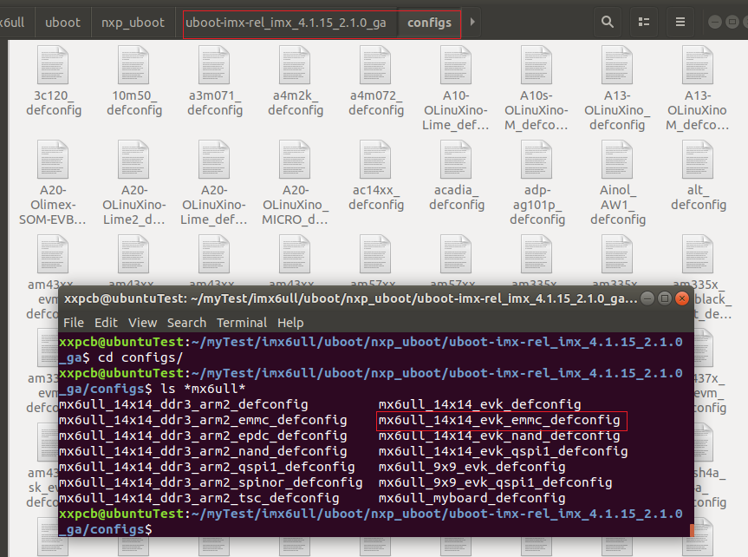Select the A20-OLinuXino-Lime2 file
The height and width of the screenshot is (557, 748).
point(134,183)
